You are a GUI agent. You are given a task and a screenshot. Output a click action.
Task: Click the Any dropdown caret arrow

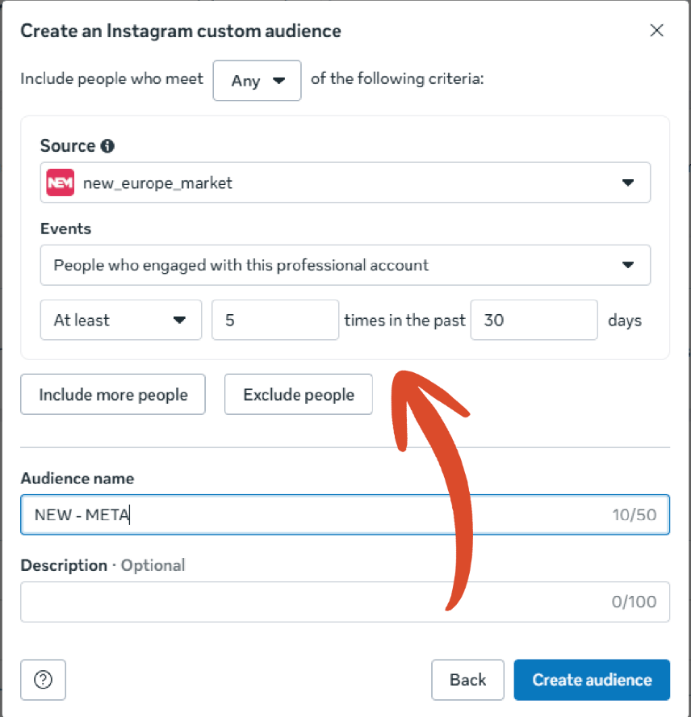[279, 81]
